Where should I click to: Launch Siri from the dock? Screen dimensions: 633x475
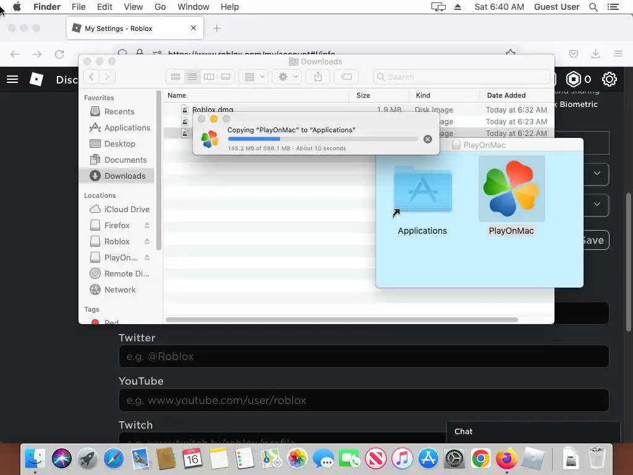point(61,459)
